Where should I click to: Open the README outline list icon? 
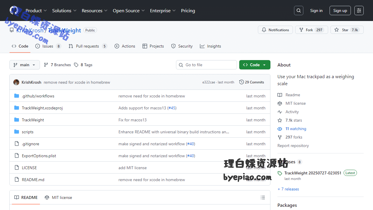[x=263, y=197]
